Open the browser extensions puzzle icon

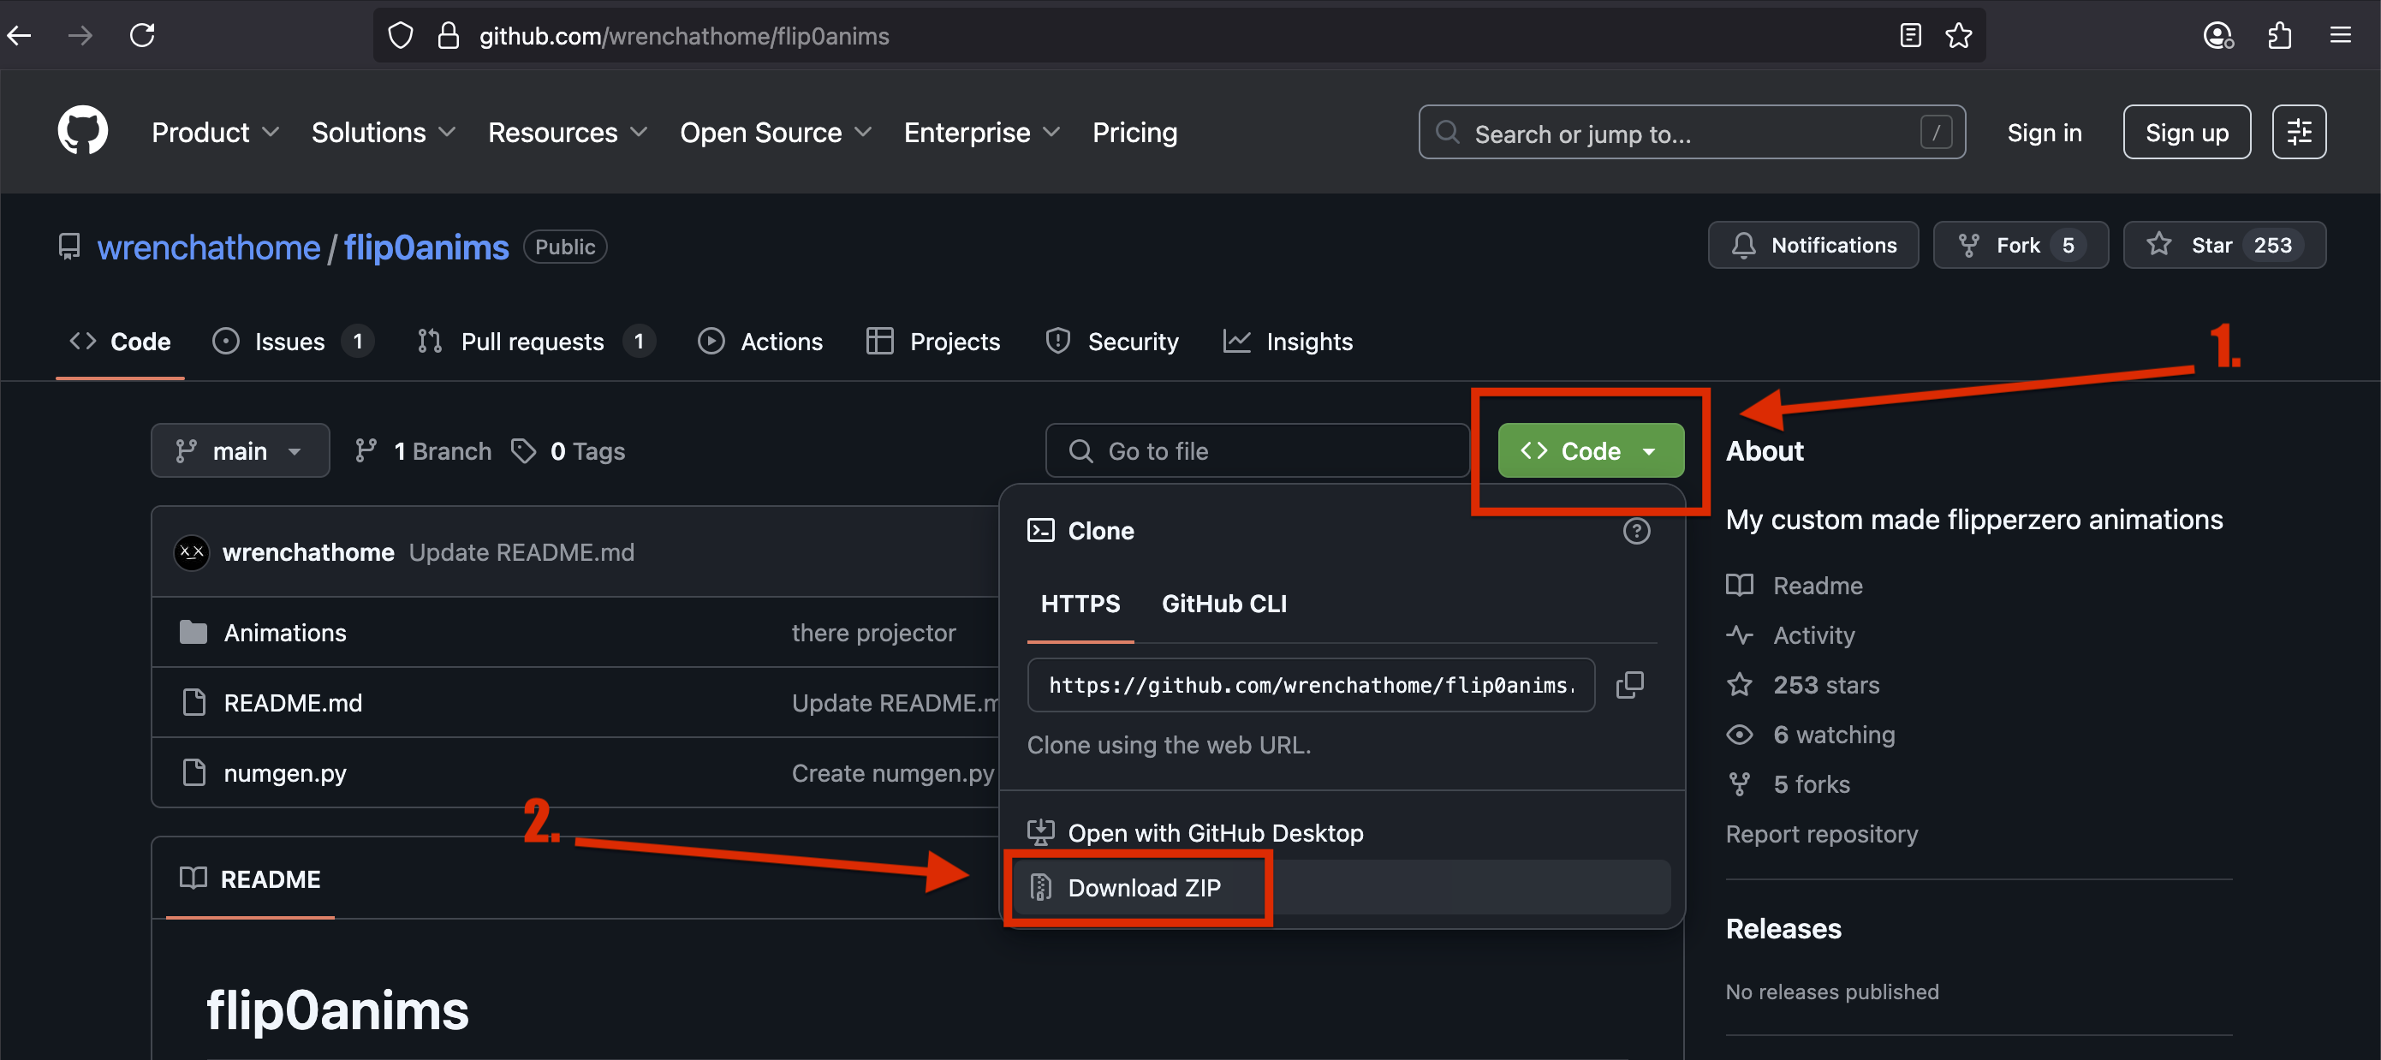[x=2279, y=36]
